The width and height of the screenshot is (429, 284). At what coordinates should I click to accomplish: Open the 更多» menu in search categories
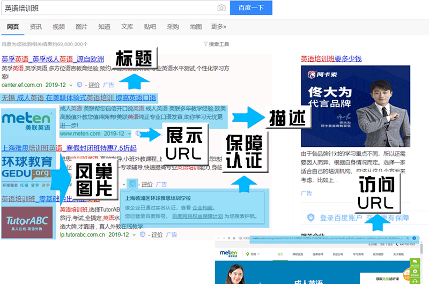(x=218, y=26)
